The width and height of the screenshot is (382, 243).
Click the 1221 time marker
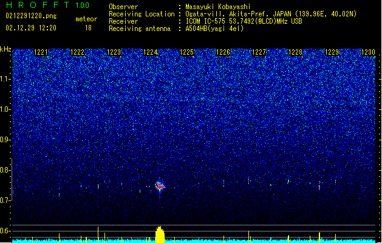41,52
